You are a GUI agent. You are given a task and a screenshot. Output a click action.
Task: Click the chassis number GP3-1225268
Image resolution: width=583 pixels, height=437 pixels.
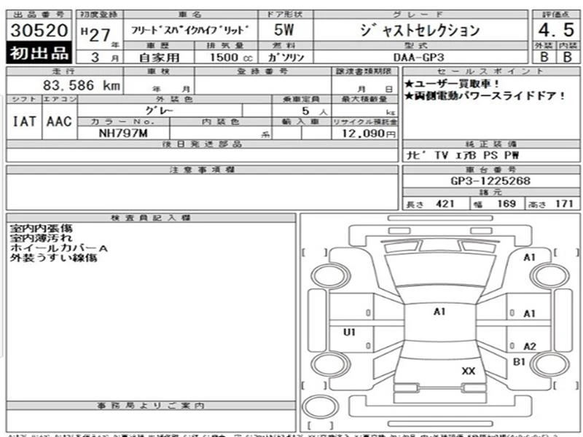490,181
